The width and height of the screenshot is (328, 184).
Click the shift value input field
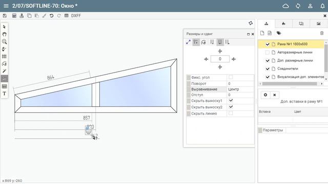(220, 59)
